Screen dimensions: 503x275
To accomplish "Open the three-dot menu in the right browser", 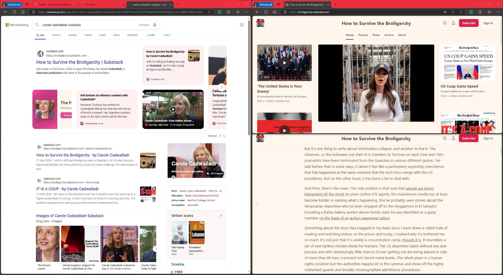I will click(498, 12).
